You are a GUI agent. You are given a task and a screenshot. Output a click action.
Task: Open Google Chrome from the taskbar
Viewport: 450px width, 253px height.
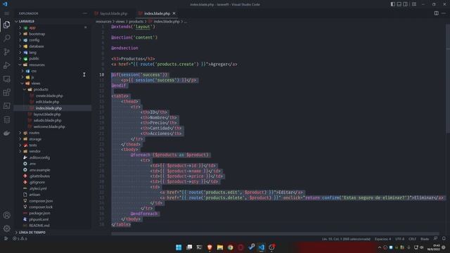pos(230,247)
